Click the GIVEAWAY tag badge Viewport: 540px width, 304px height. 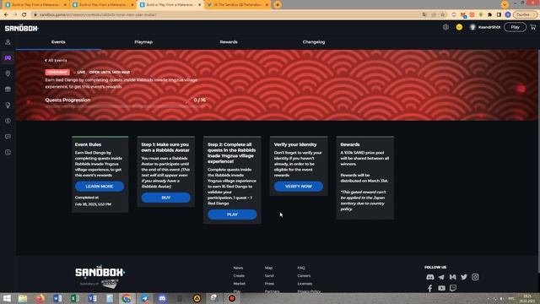click(x=57, y=72)
